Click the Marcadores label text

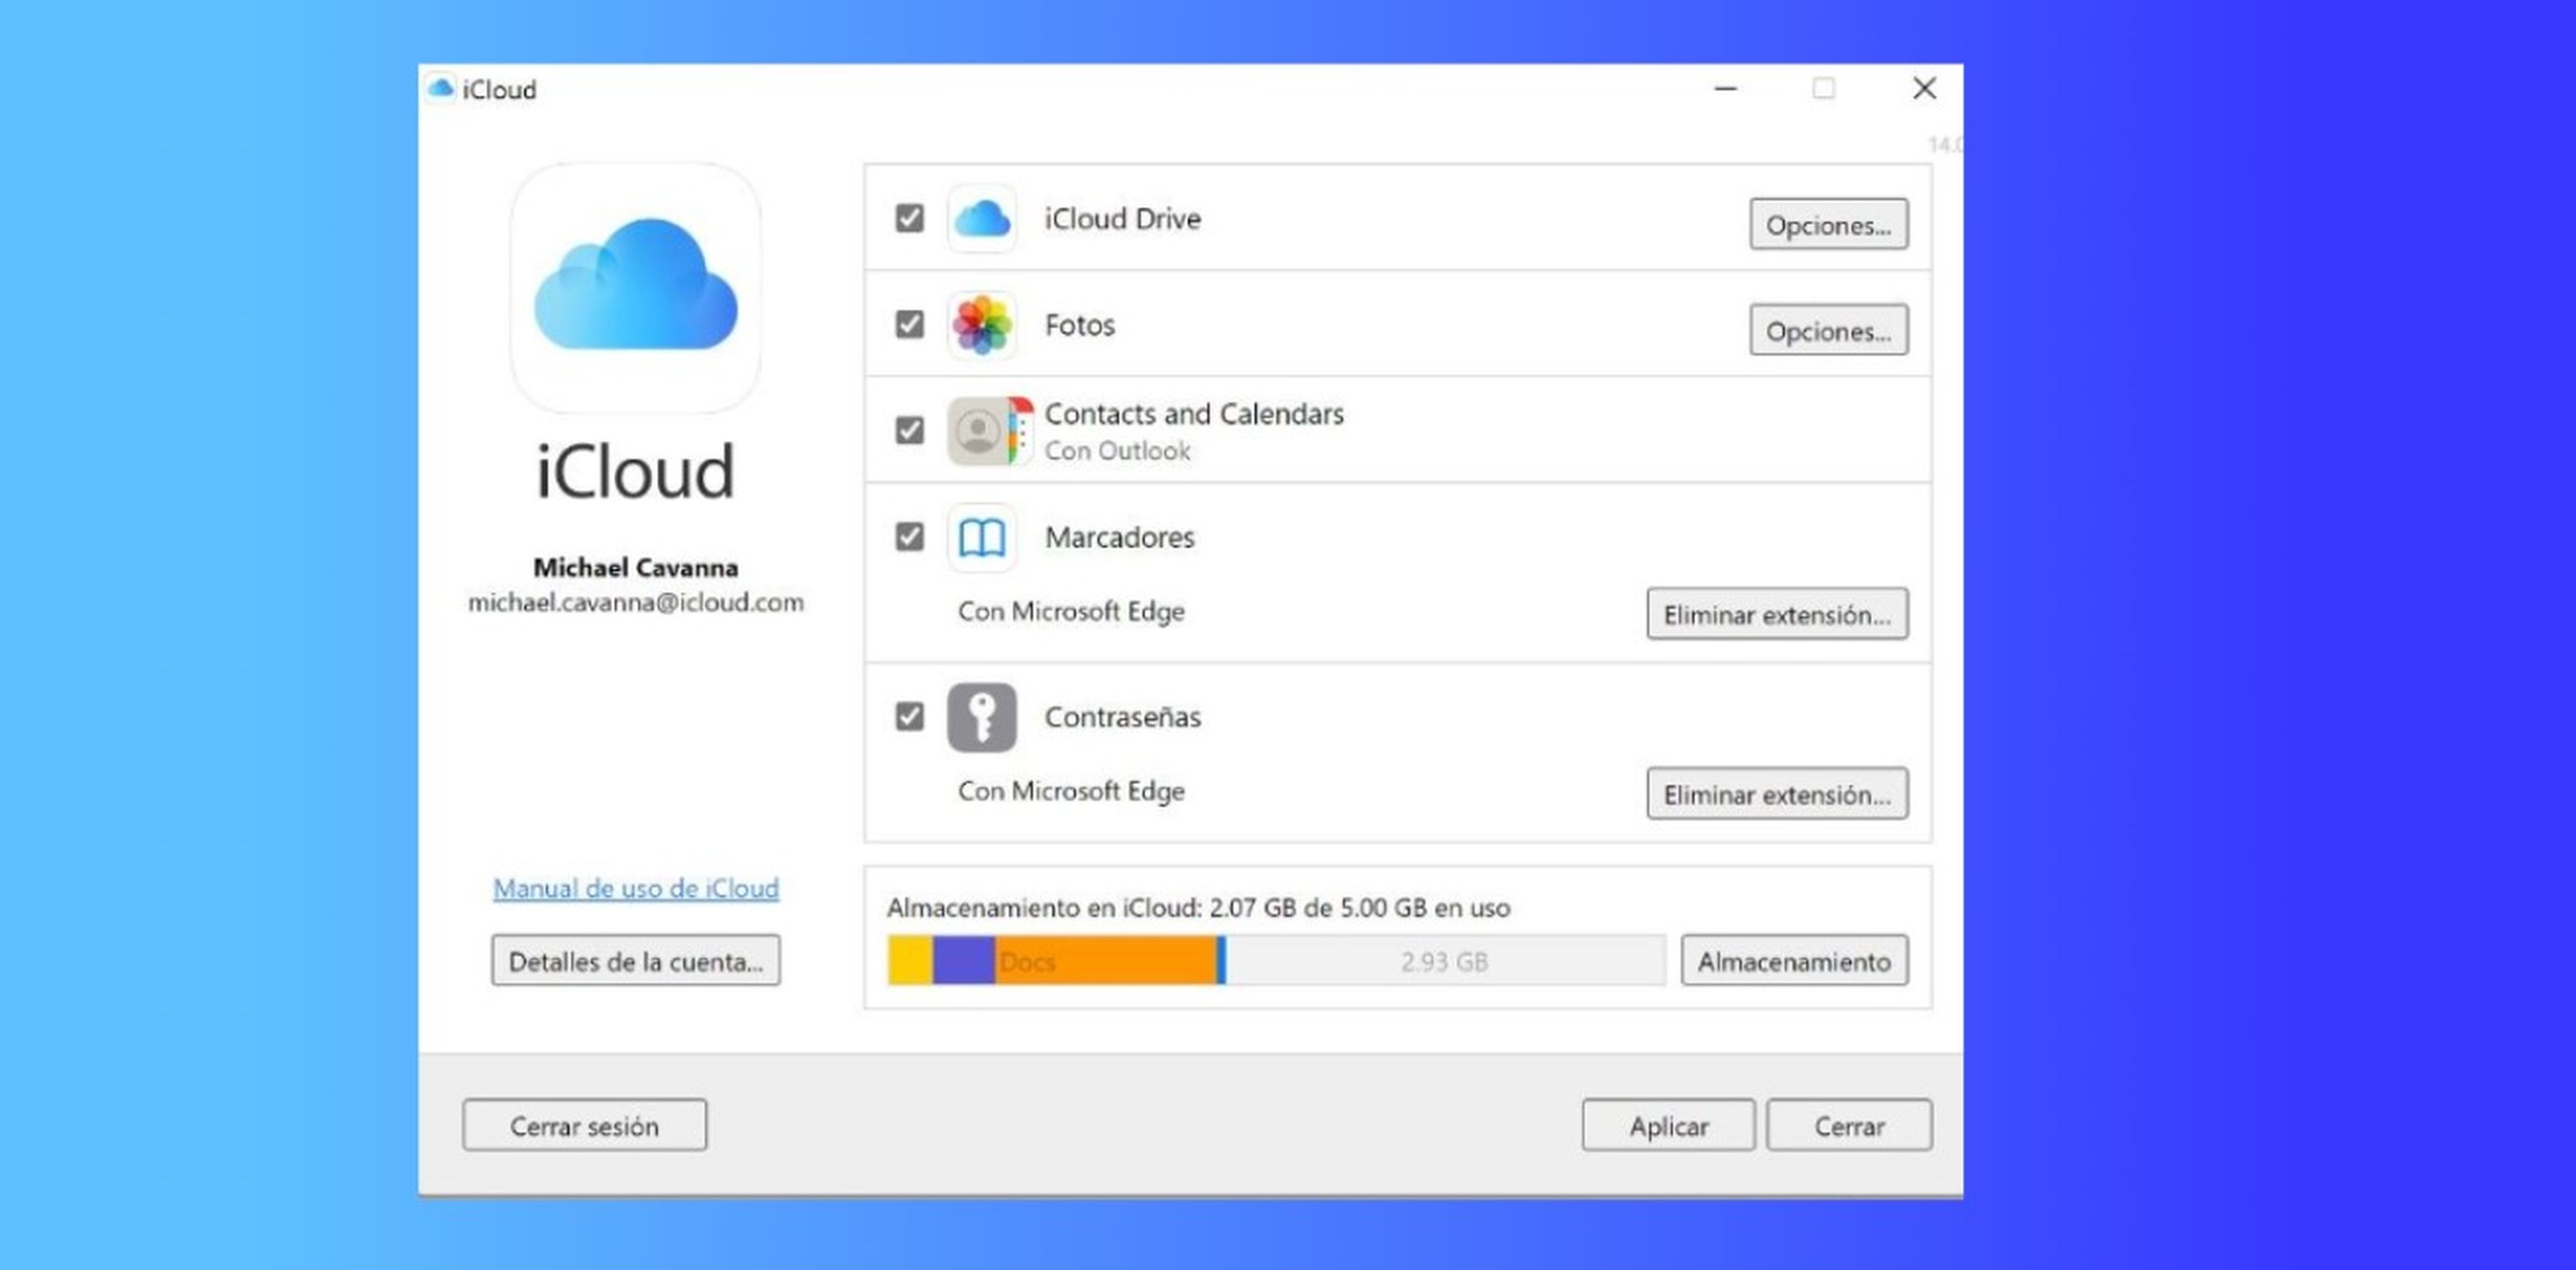[x=1120, y=538]
